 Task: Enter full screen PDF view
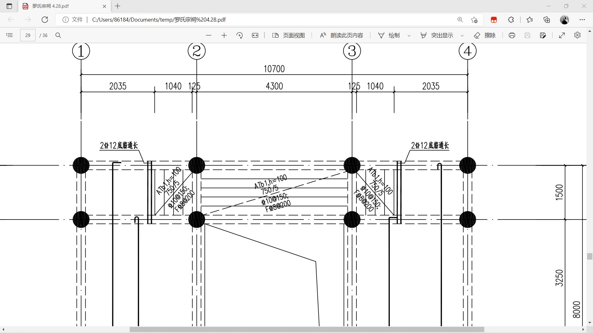coord(562,35)
